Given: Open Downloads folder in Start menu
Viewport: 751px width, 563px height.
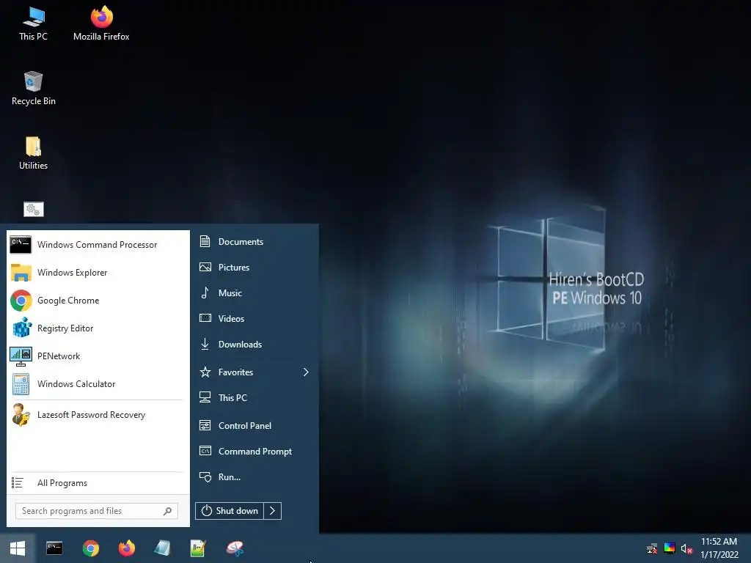Looking at the screenshot, I should pyautogui.click(x=254, y=345).
